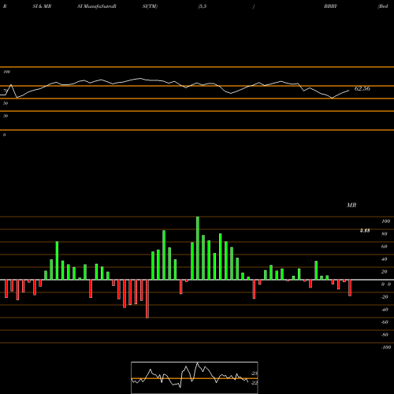Click the deepest red MR histogram bar
Viewport: 394px width, 394px height.
[x=147, y=299]
